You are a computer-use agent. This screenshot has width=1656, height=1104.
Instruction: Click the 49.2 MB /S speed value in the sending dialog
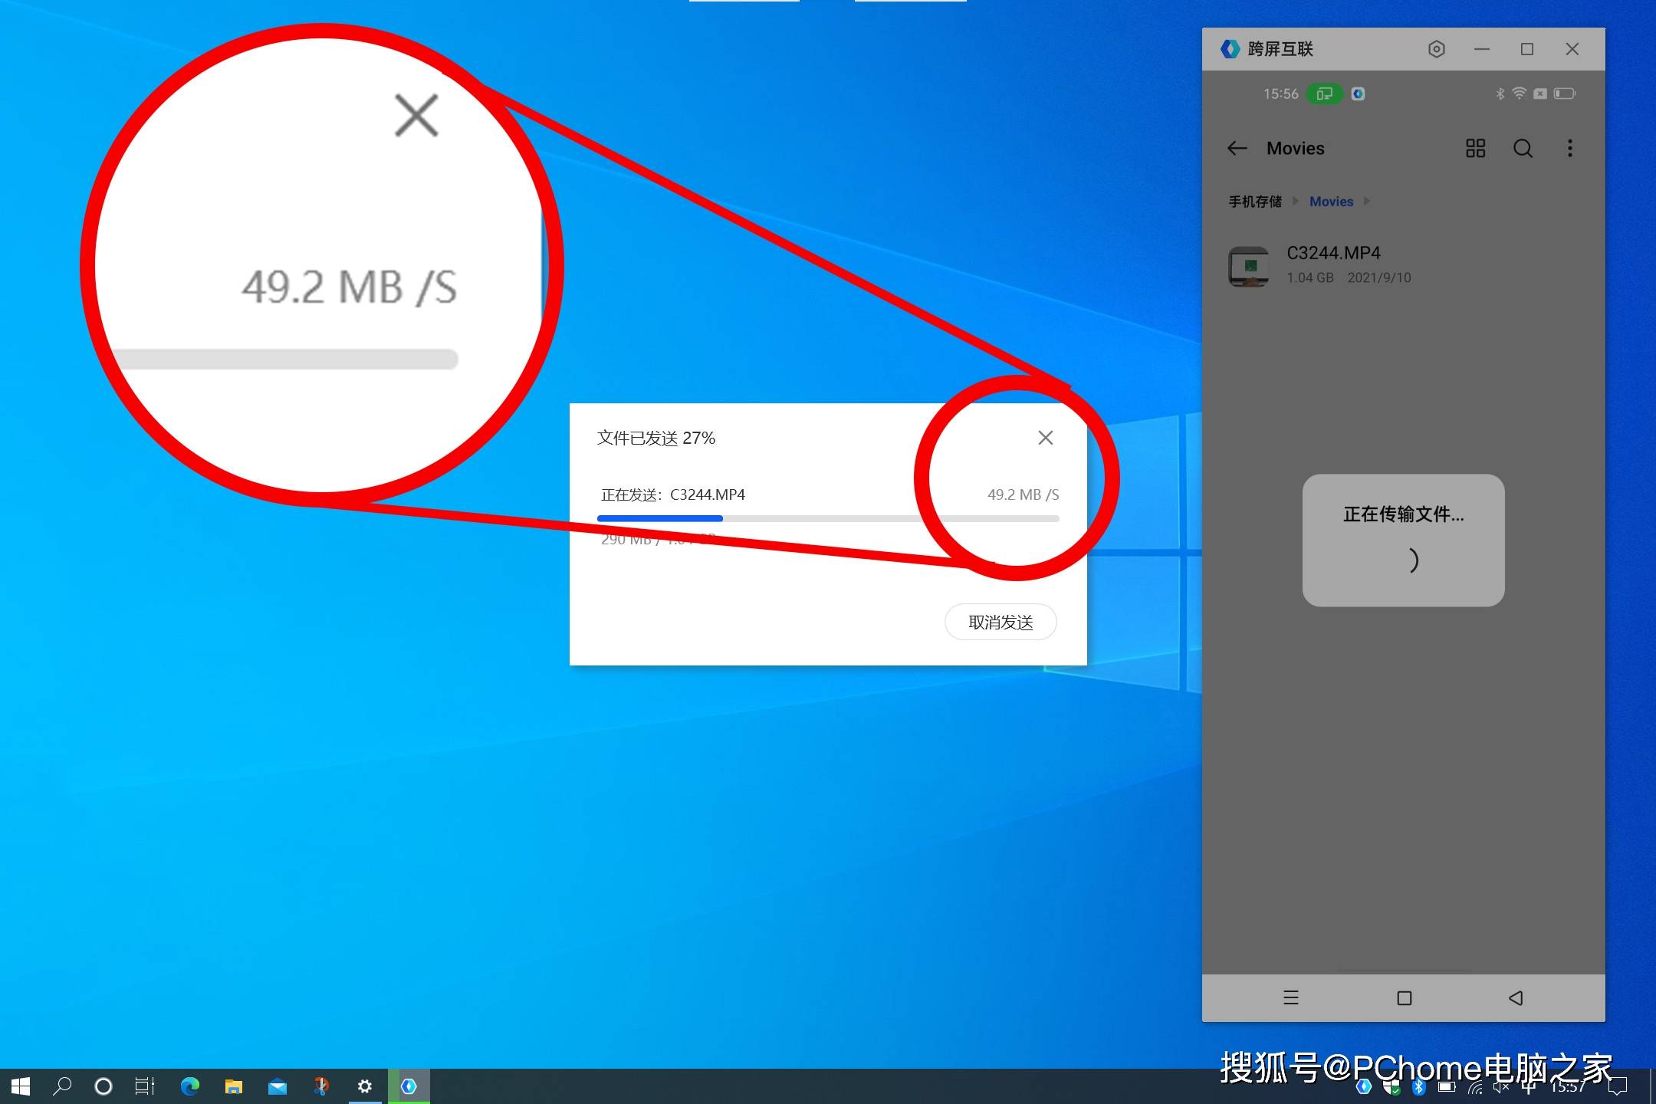pos(1023,495)
